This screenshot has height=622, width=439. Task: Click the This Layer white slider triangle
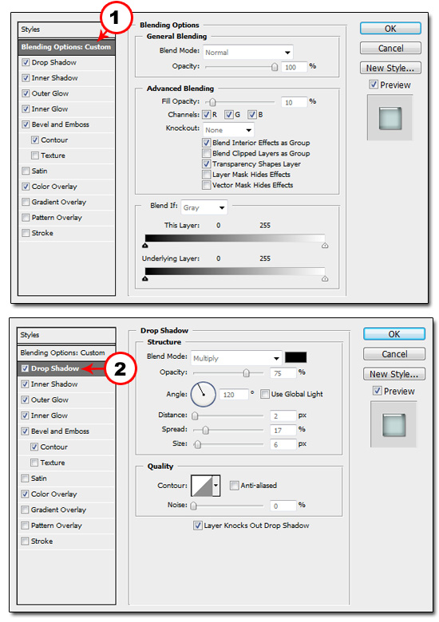click(325, 246)
